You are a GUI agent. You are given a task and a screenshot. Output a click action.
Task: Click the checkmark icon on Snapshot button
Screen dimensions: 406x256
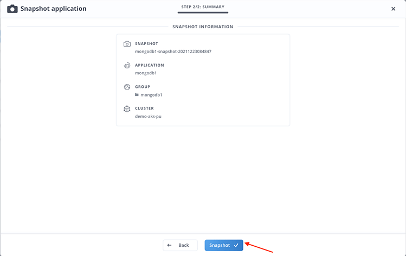click(x=236, y=245)
